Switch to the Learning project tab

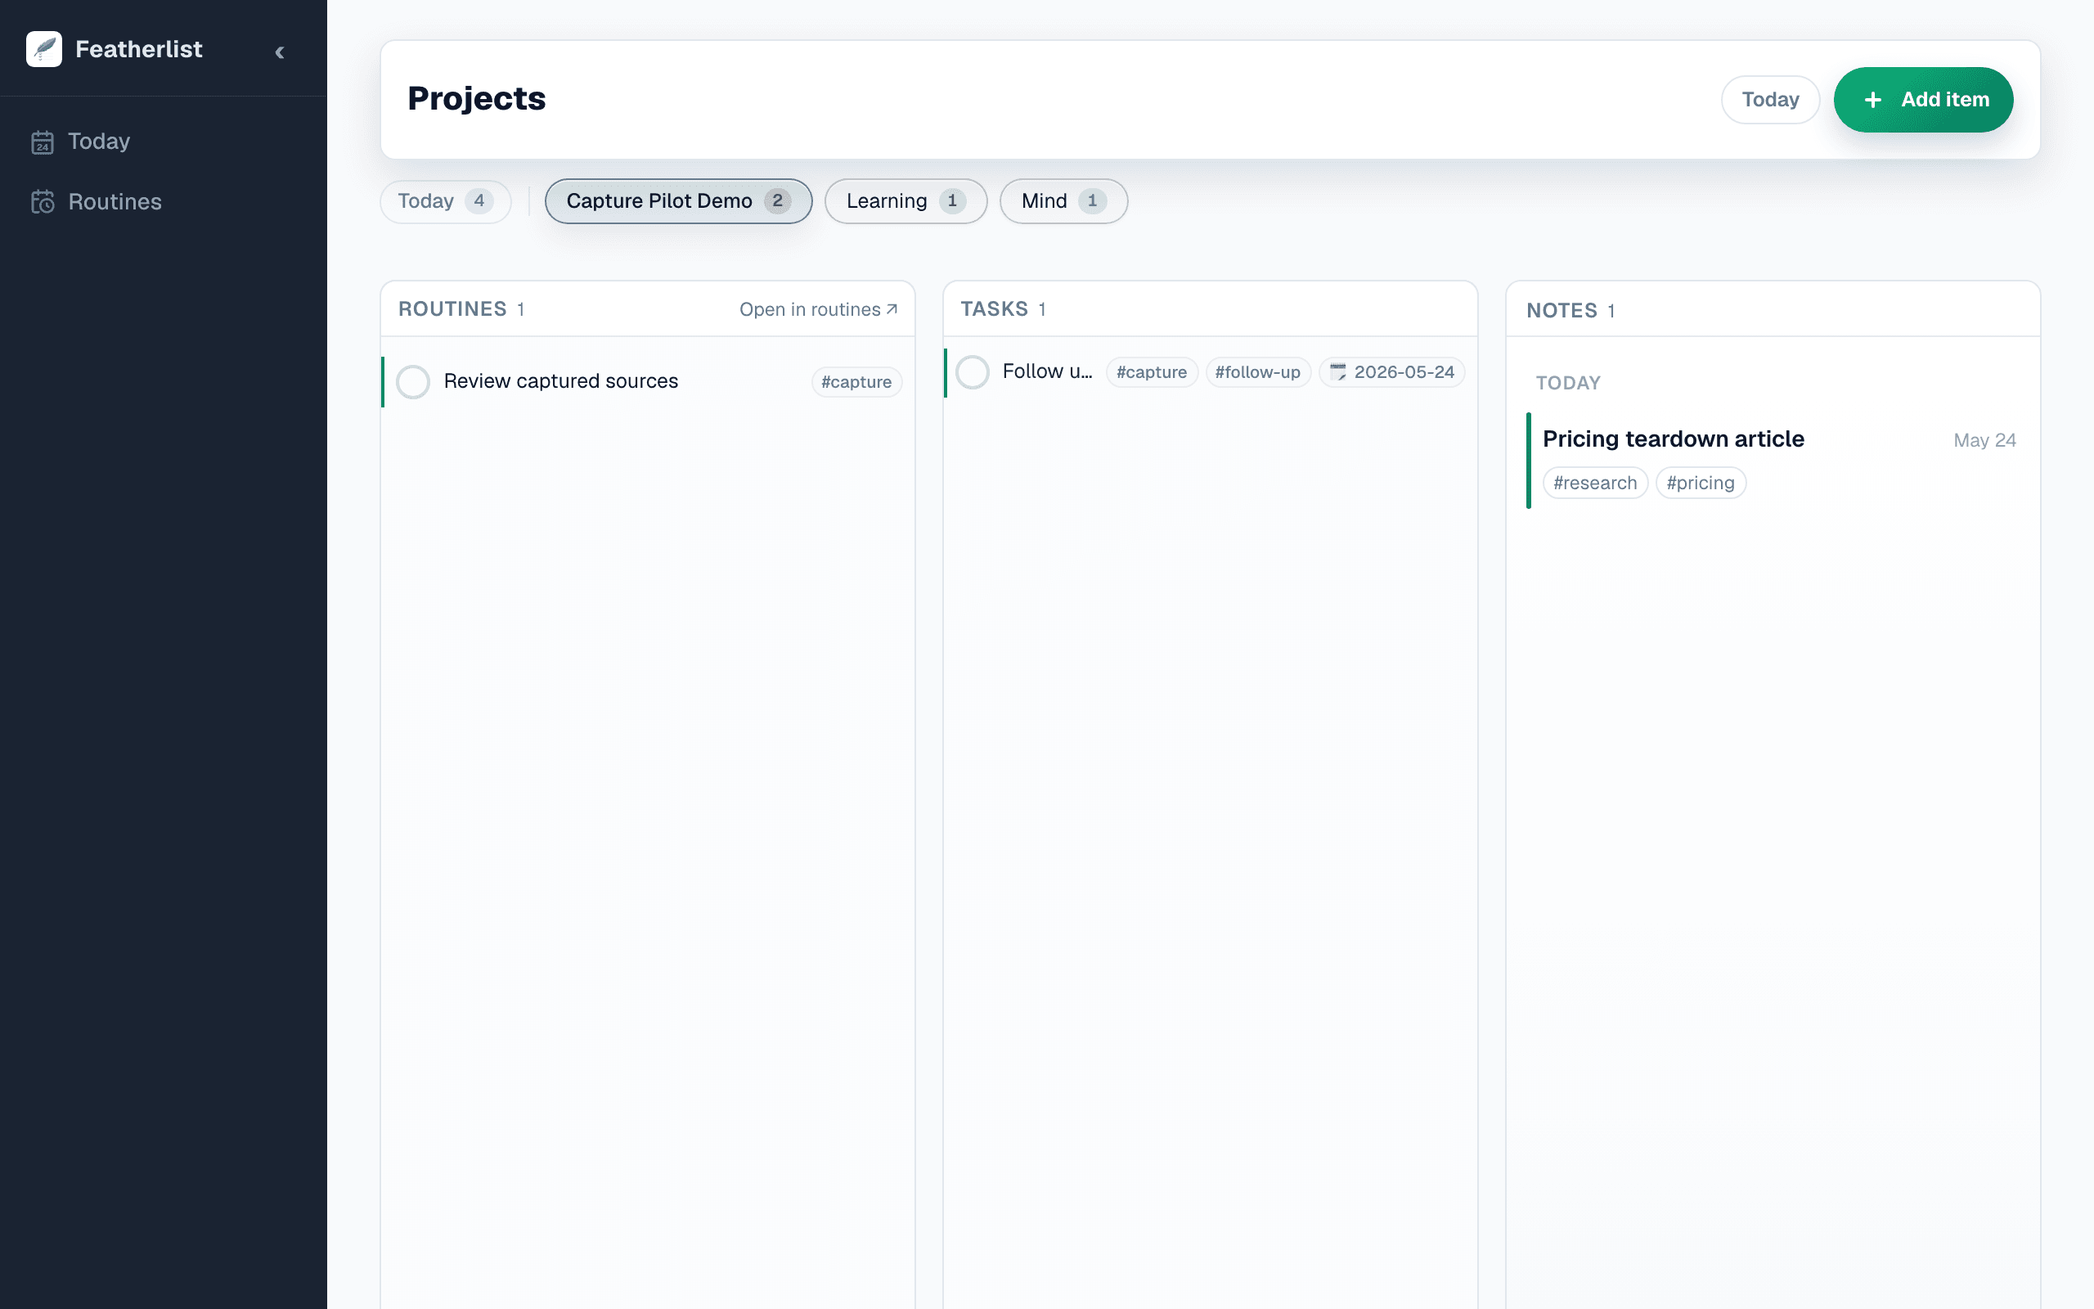click(x=906, y=201)
